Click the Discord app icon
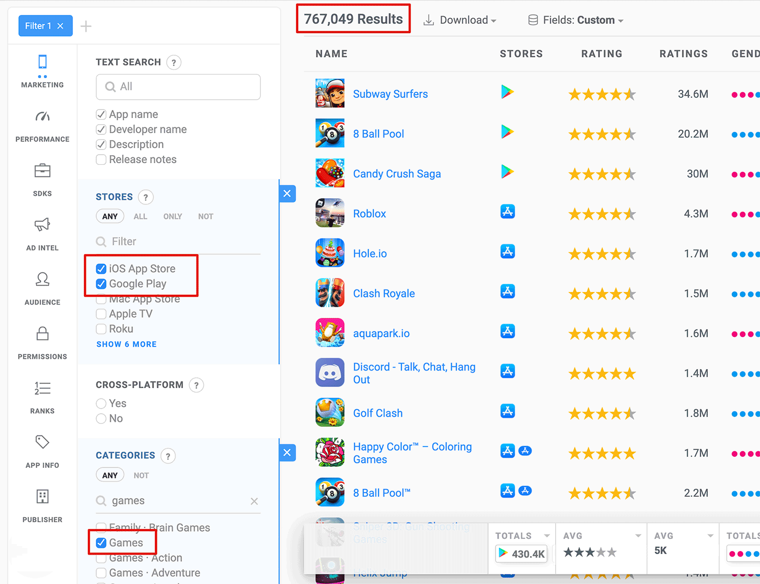The height and width of the screenshot is (584, 760). [x=330, y=373]
